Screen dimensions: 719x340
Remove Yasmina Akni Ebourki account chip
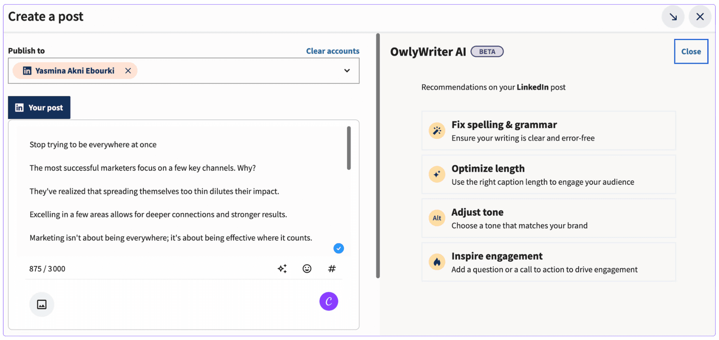click(128, 71)
